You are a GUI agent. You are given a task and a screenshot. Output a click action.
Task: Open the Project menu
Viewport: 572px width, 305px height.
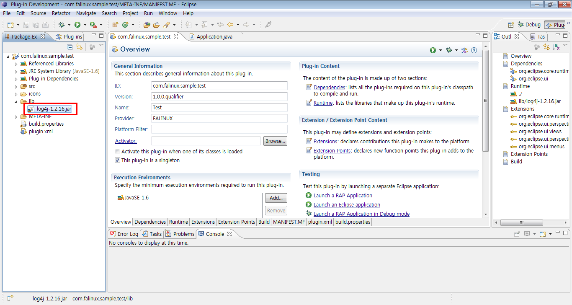(130, 13)
